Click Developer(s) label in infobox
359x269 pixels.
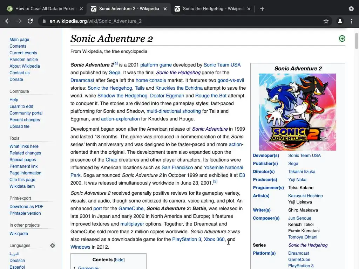pos(266,155)
